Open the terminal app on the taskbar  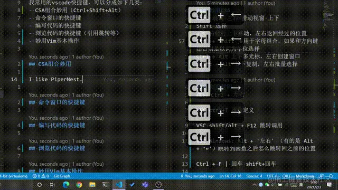[x=106, y=185]
